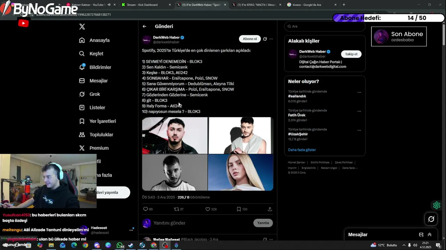Open more options for Fatih Ürek trend
446x250 pixels.
(359, 111)
